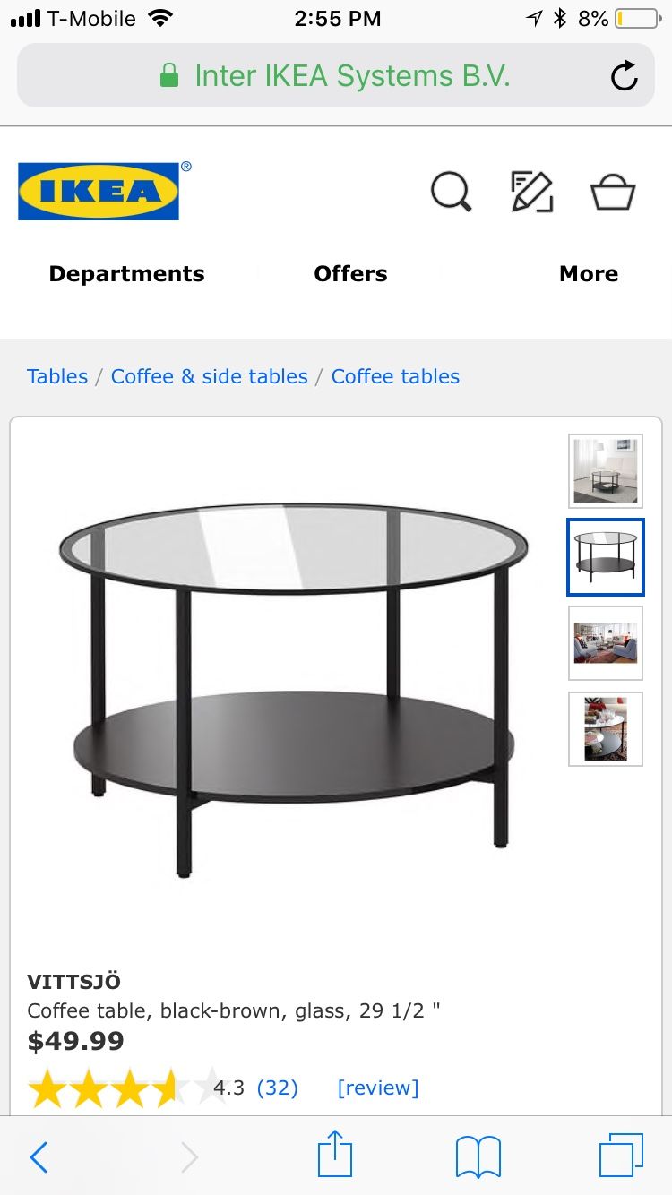Expand the More menu
The image size is (672, 1195).
click(x=589, y=274)
